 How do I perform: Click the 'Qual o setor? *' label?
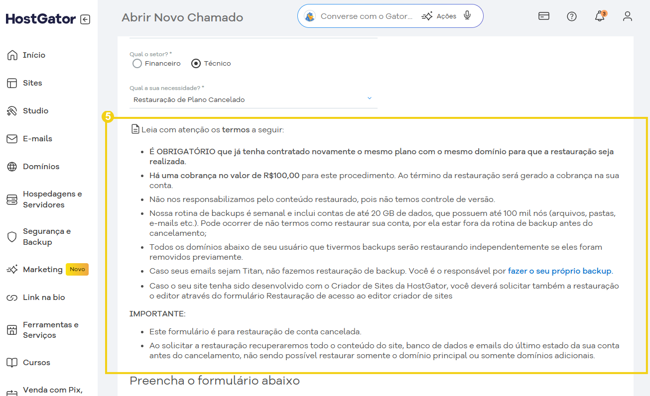point(151,54)
